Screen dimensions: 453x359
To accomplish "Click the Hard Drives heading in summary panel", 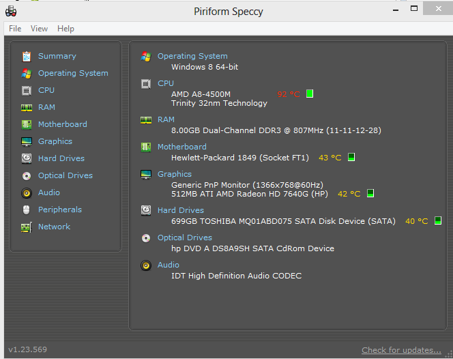I will (x=181, y=210).
